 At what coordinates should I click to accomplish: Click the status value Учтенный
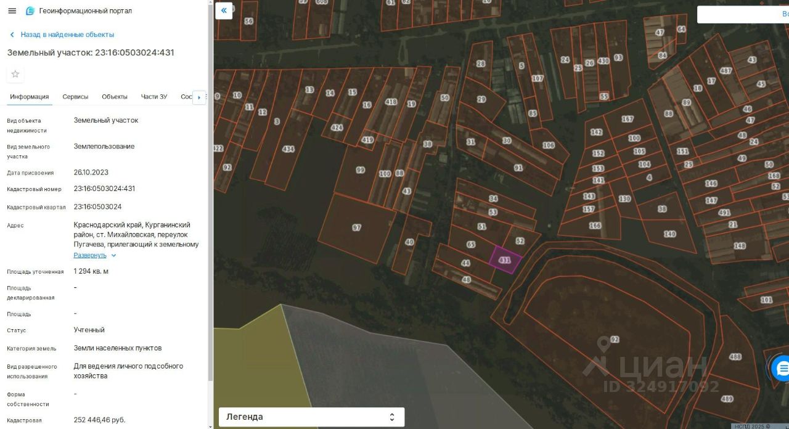(89, 330)
